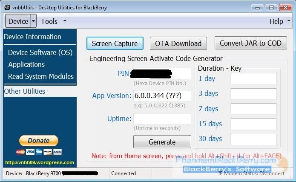Close the vnbbUtils window
This screenshot has height=182, width=296.
point(285,8)
